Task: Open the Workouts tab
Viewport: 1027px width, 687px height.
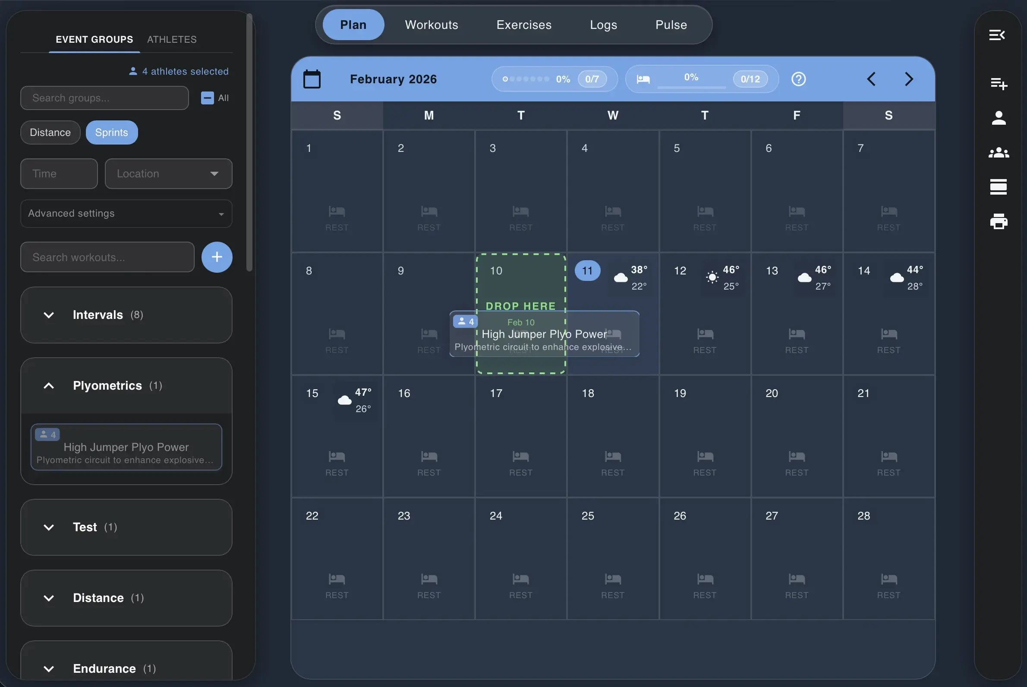Action: [431, 25]
